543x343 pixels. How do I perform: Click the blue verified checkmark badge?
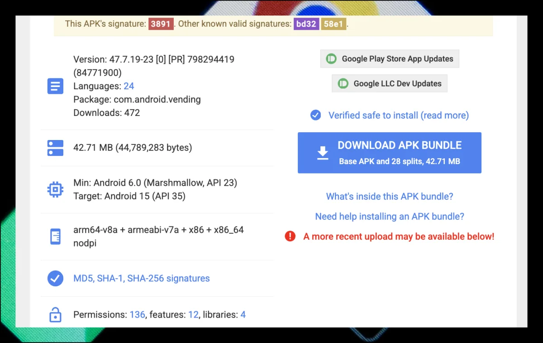point(315,116)
